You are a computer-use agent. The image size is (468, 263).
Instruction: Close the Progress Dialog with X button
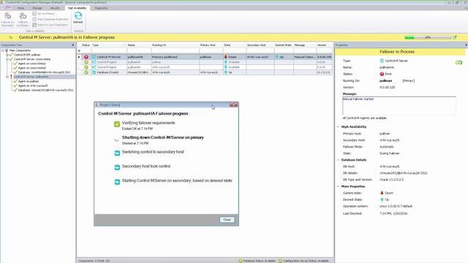coord(234,104)
